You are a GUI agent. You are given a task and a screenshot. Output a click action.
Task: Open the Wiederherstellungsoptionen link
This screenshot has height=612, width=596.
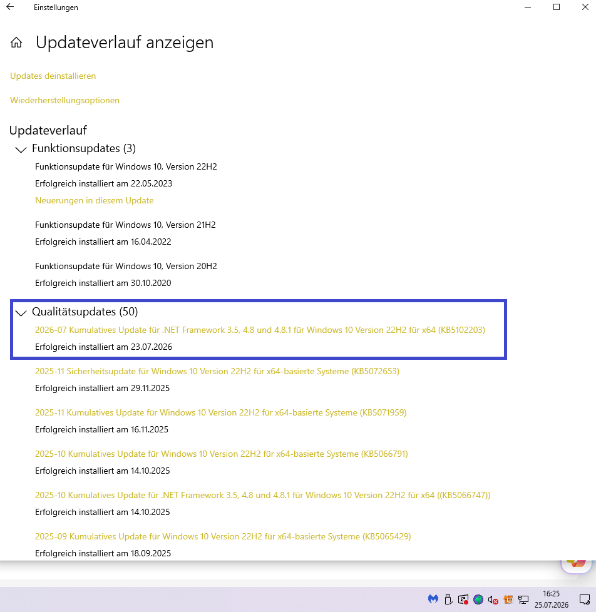[65, 100]
